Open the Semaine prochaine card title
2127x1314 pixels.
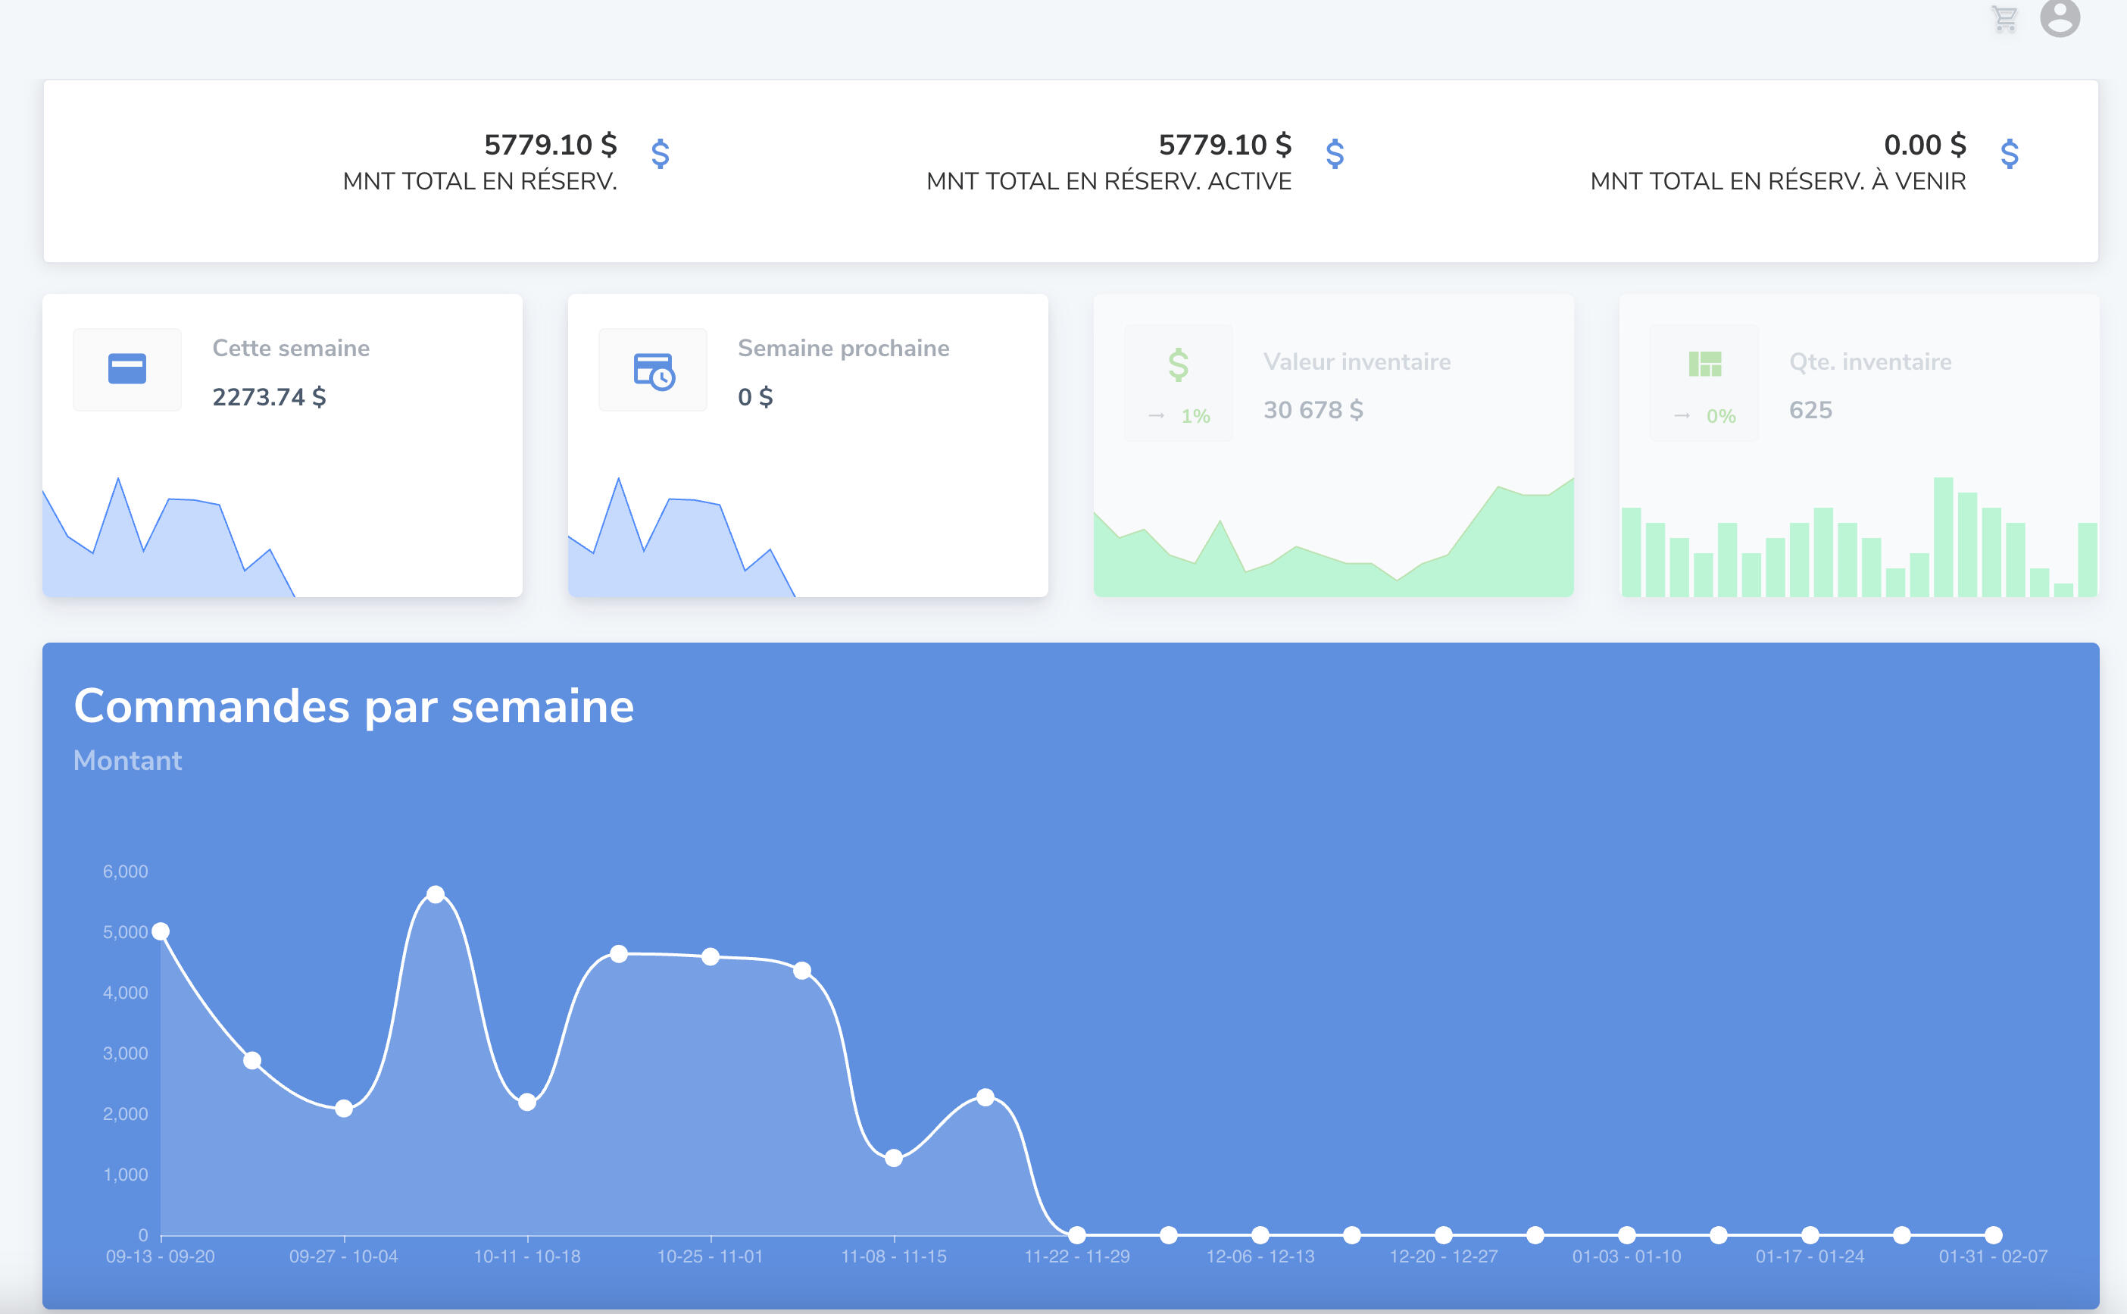(x=842, y=348)
